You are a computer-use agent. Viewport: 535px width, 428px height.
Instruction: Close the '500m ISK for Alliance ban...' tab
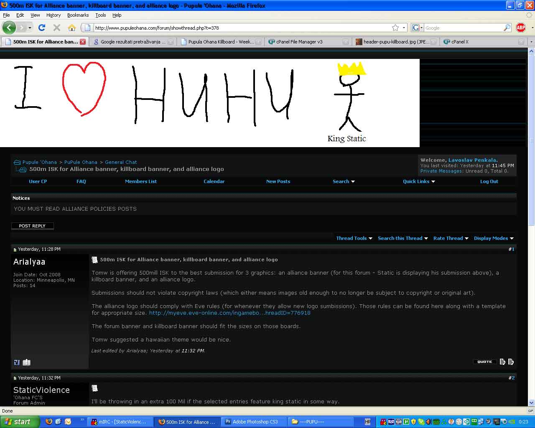pos(83,42)
